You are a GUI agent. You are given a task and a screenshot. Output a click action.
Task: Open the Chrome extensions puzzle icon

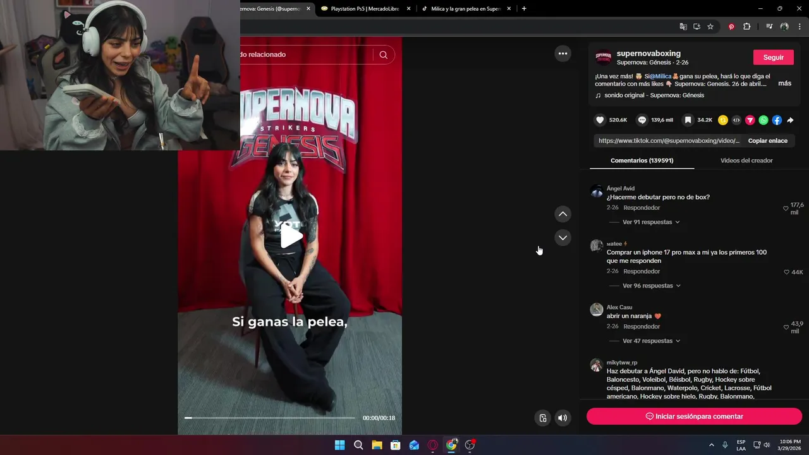point(747,27)
